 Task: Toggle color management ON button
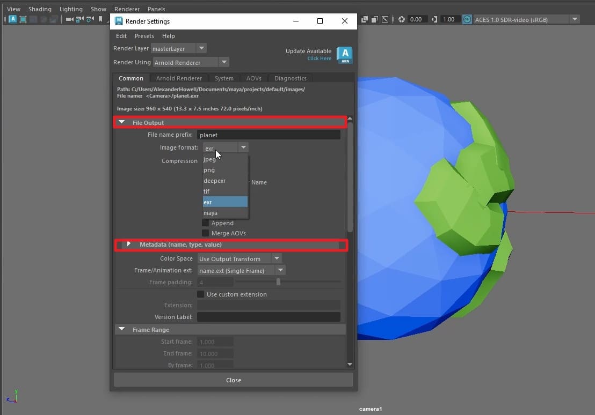(466, 19)
